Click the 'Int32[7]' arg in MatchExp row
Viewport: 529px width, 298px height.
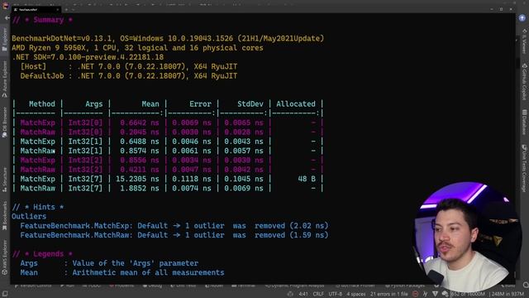click(x=85, y=179)
